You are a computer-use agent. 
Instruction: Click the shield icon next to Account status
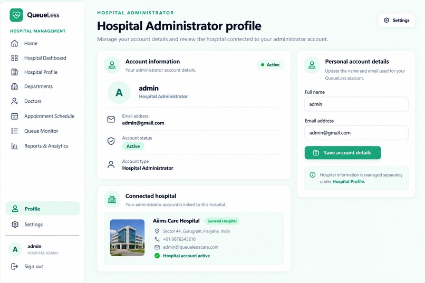click(x=111, y=141)
